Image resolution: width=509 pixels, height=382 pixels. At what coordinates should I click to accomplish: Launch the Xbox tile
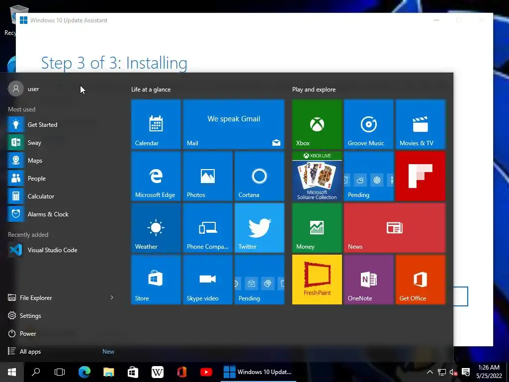tap(317, 124)
